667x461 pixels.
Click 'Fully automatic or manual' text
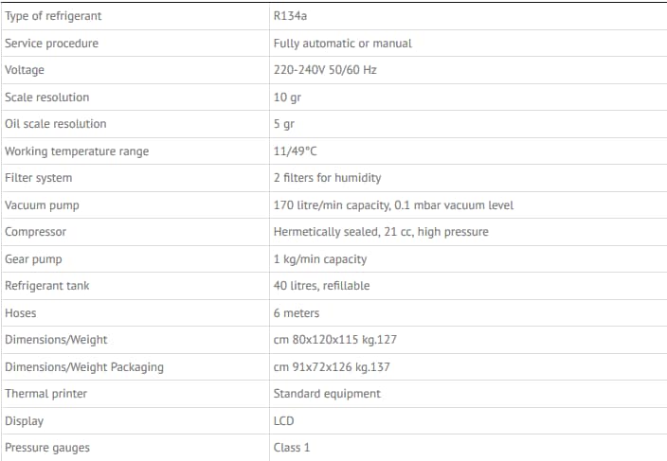342,44
